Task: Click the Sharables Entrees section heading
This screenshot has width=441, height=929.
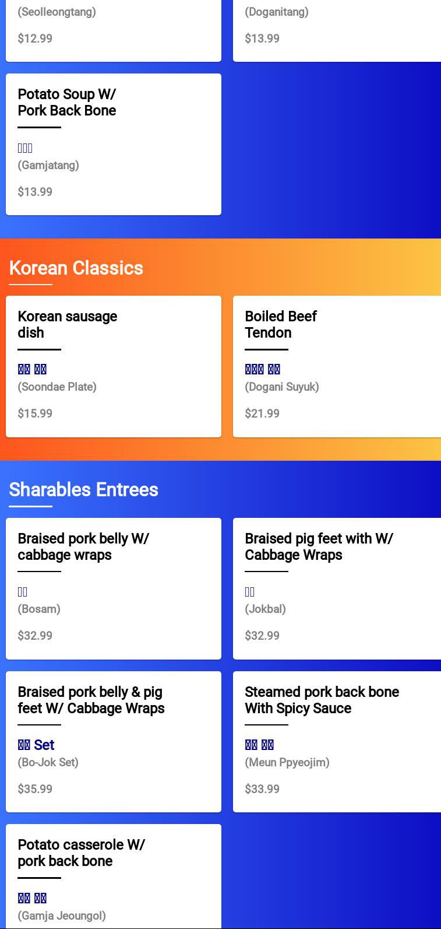Action: (x=84, y=490)
